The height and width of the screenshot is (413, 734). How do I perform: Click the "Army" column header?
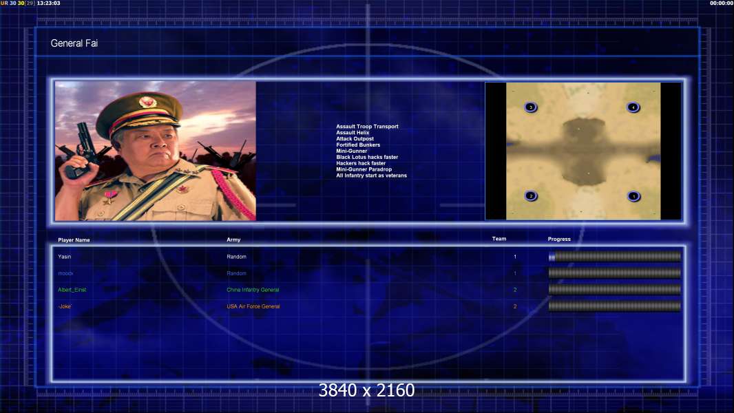(233, 240)
